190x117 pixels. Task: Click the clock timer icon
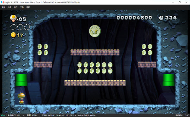click(x=161, y=18)
